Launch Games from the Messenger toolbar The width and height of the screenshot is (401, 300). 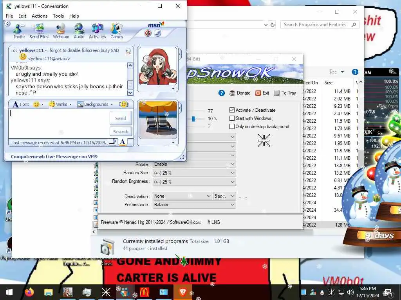pos(117,31)
